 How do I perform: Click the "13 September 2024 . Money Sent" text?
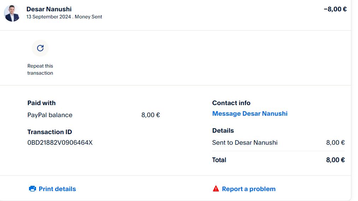point(64,17)
